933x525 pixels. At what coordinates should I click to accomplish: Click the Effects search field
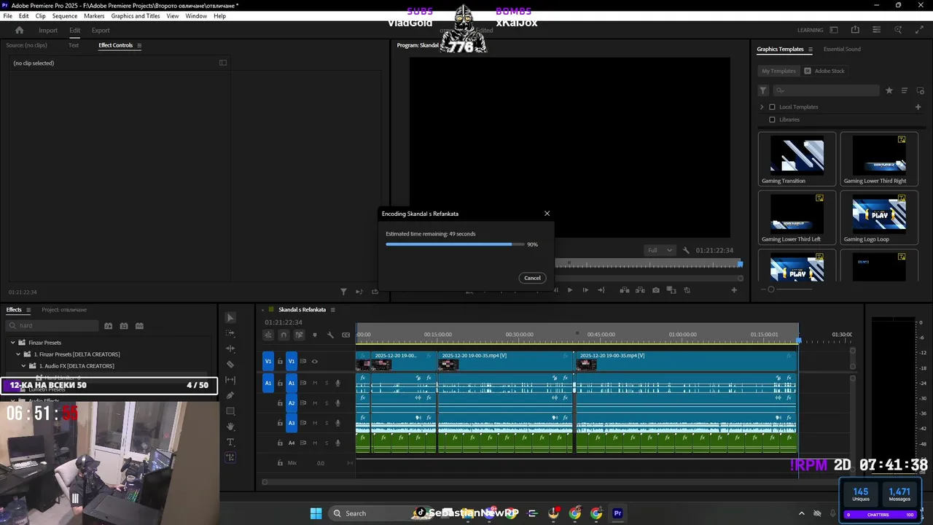52,326
